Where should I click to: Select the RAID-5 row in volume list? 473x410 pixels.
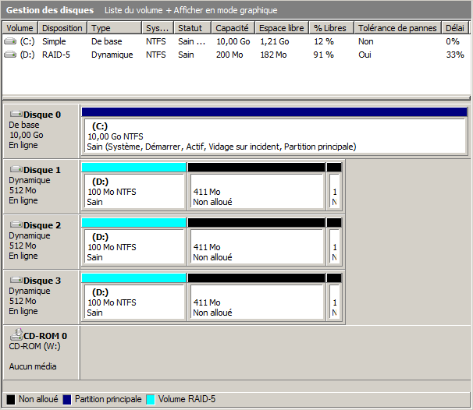tap(56, 55)
